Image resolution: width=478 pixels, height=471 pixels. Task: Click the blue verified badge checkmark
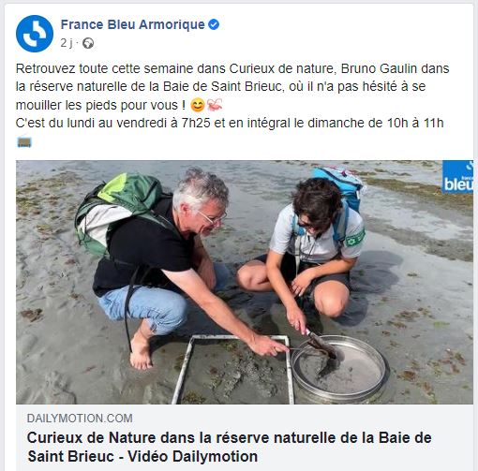(214, 24)
